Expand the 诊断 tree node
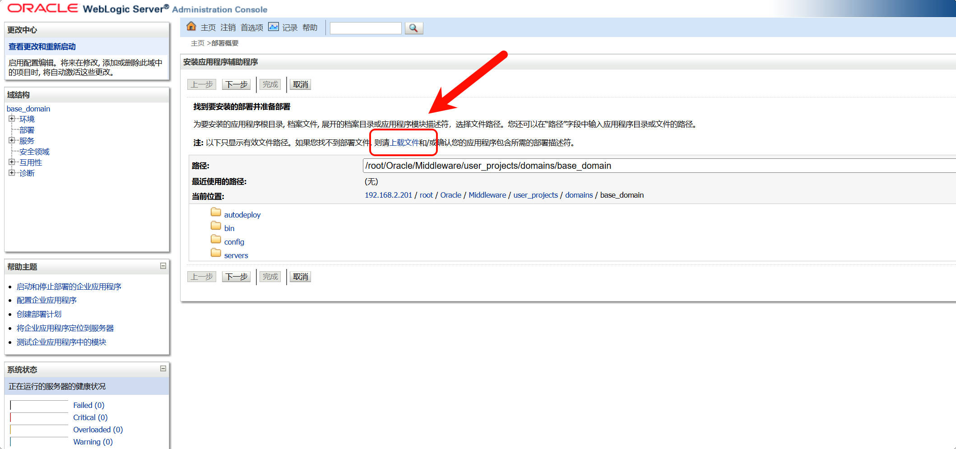The height and width of the screenshot is (449, 956). [x=12, y=173]
